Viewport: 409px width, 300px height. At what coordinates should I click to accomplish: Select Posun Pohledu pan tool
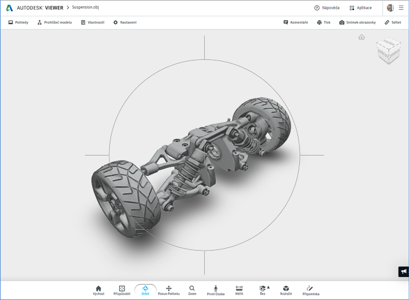point(169,290)
